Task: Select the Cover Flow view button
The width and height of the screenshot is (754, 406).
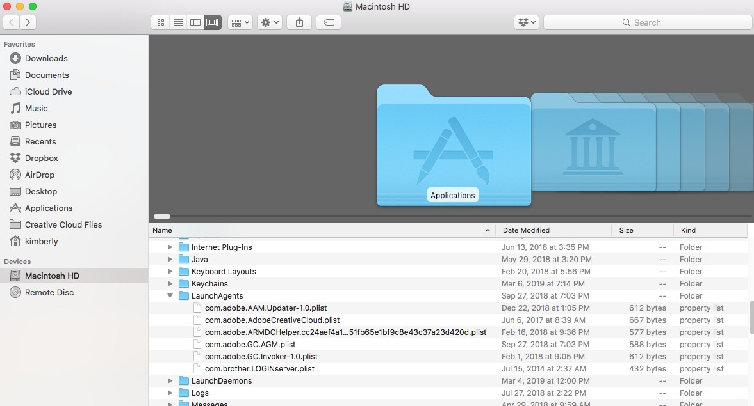Action: [x=213, y=22]
